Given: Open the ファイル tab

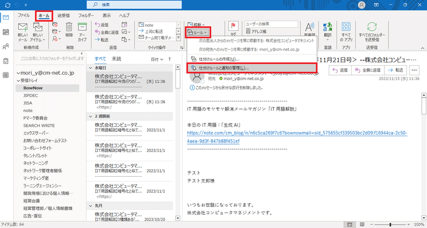Looking at the screenshot, I should click(24, 15).
